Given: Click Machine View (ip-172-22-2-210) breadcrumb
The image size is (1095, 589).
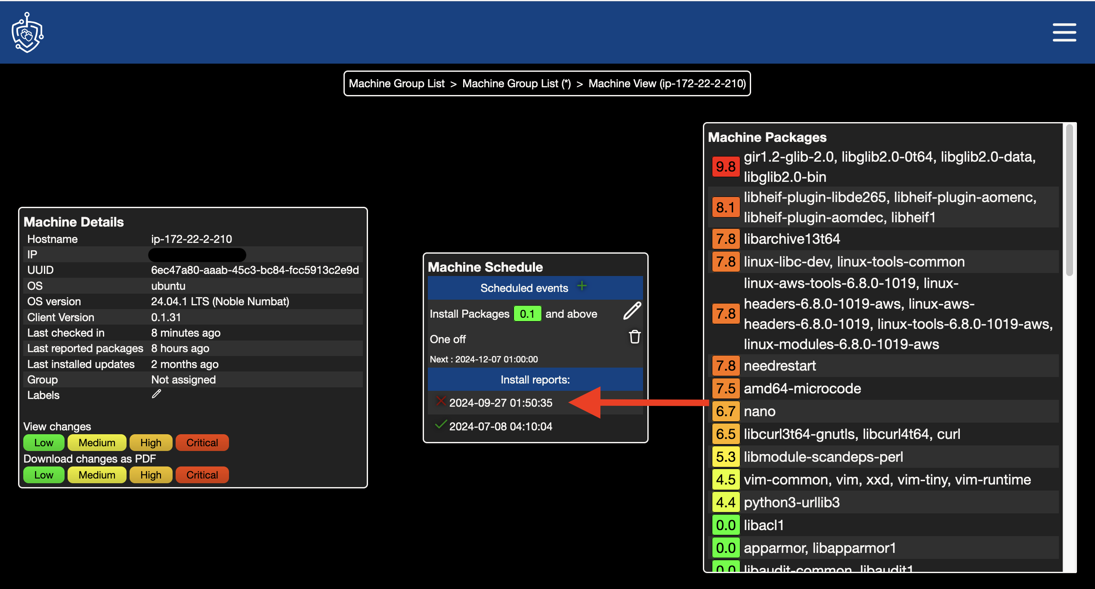Looking at the screenshot, I should 667,83.
